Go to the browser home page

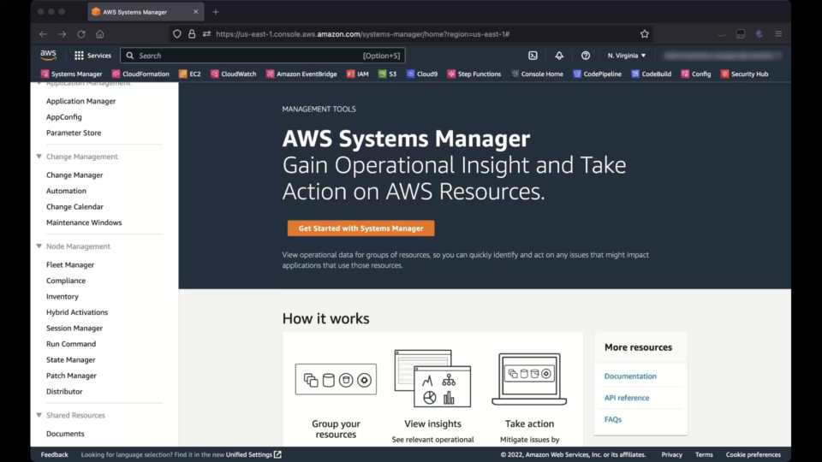click(x=100, y=34)
